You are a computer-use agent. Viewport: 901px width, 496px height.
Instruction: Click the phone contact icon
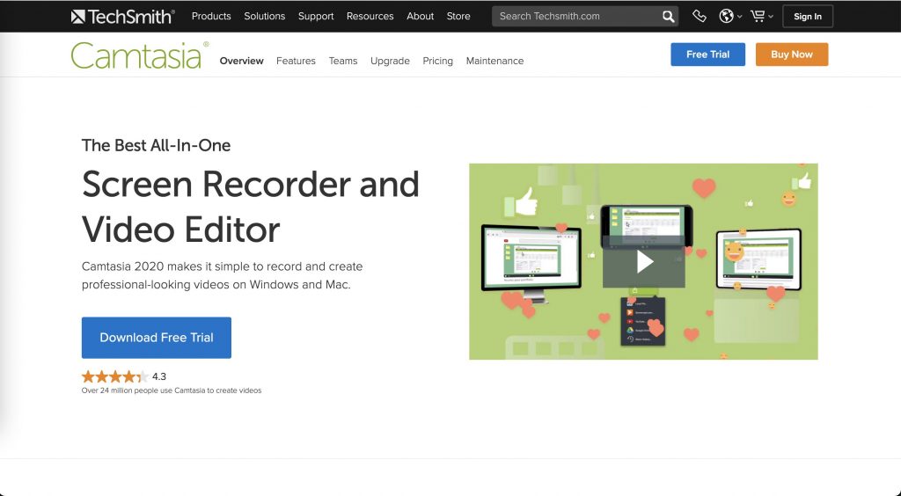pos(699,16)
